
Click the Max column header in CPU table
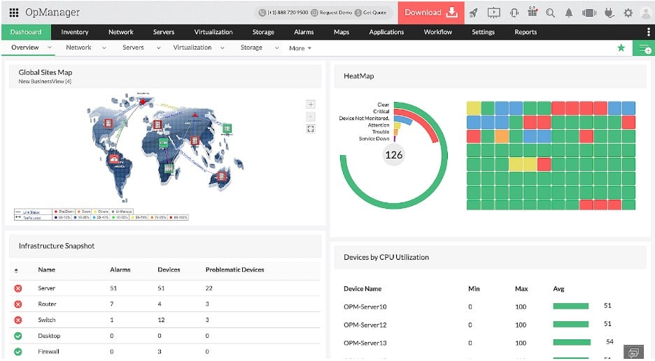(521, 289)
